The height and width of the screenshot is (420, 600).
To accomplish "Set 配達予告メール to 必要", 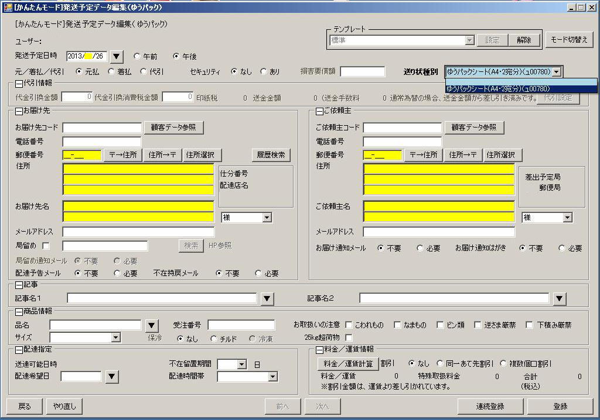I will (x=117, y=273).
